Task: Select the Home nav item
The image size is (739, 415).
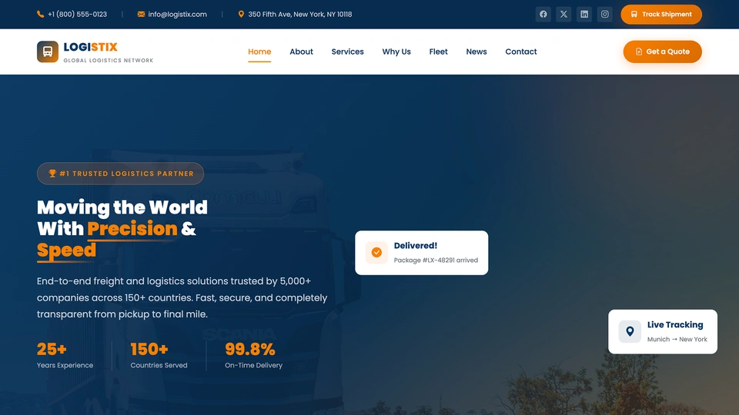Action: [x=259, y=51]
